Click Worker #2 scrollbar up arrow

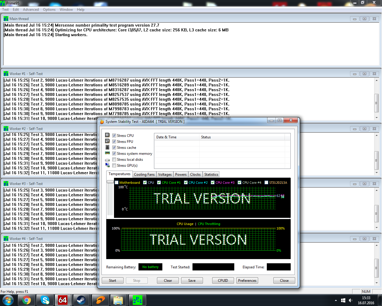point(376,135)
